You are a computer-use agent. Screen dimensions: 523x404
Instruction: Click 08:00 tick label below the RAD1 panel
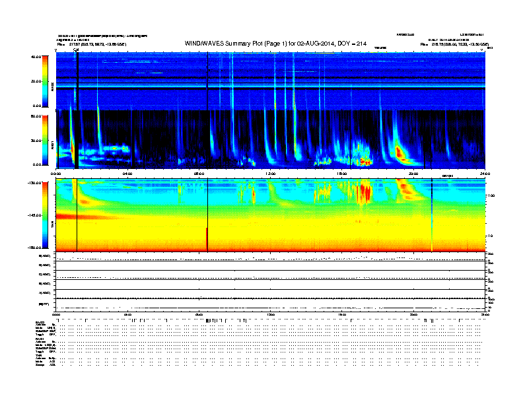click(199, 174)
